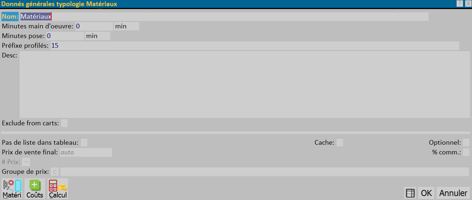Click the help question mark icon
This screenshot has width=472, height=200.
(x=459, y=3)
